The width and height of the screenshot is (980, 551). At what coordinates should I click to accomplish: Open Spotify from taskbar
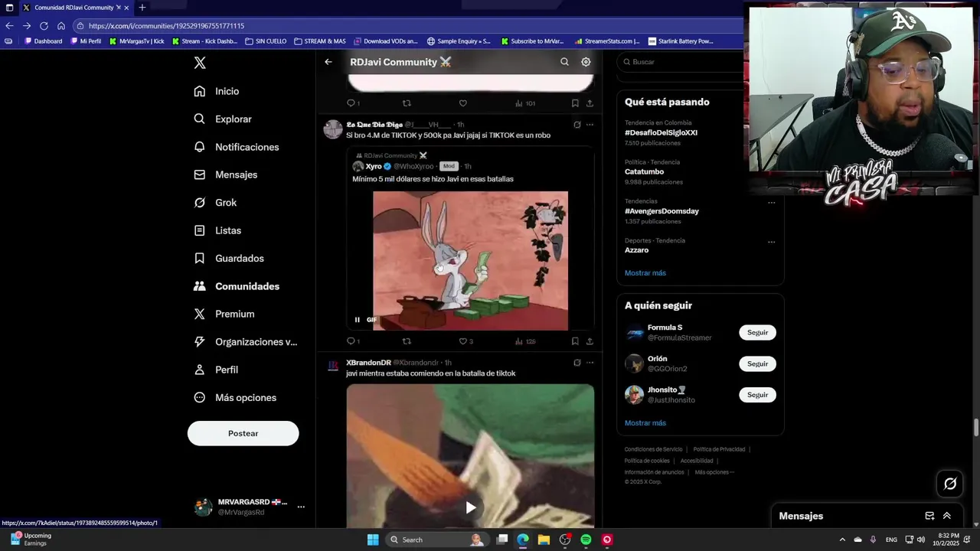586,540
